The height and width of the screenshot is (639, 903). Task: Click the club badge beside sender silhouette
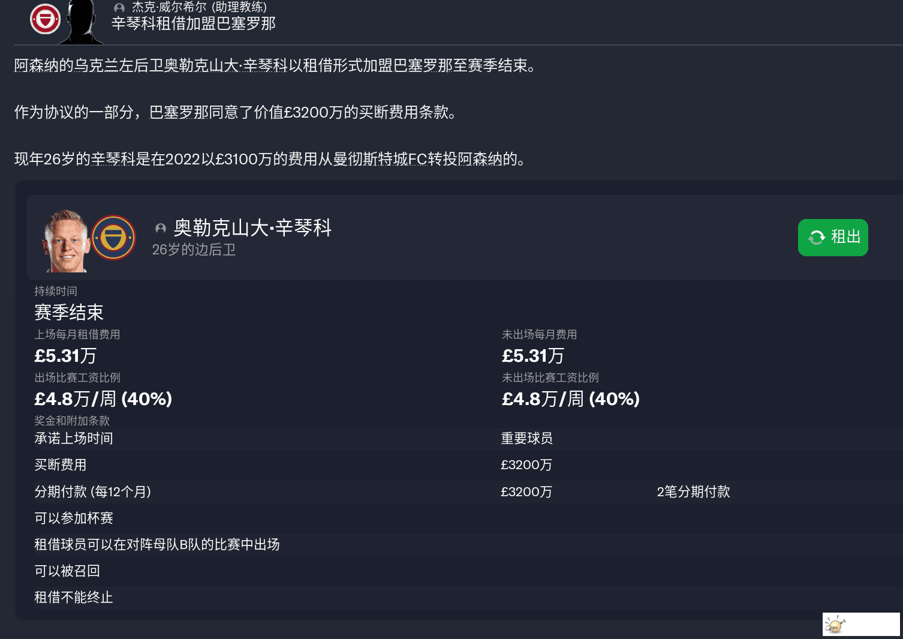pyautogui.click(x=46, y=19)
